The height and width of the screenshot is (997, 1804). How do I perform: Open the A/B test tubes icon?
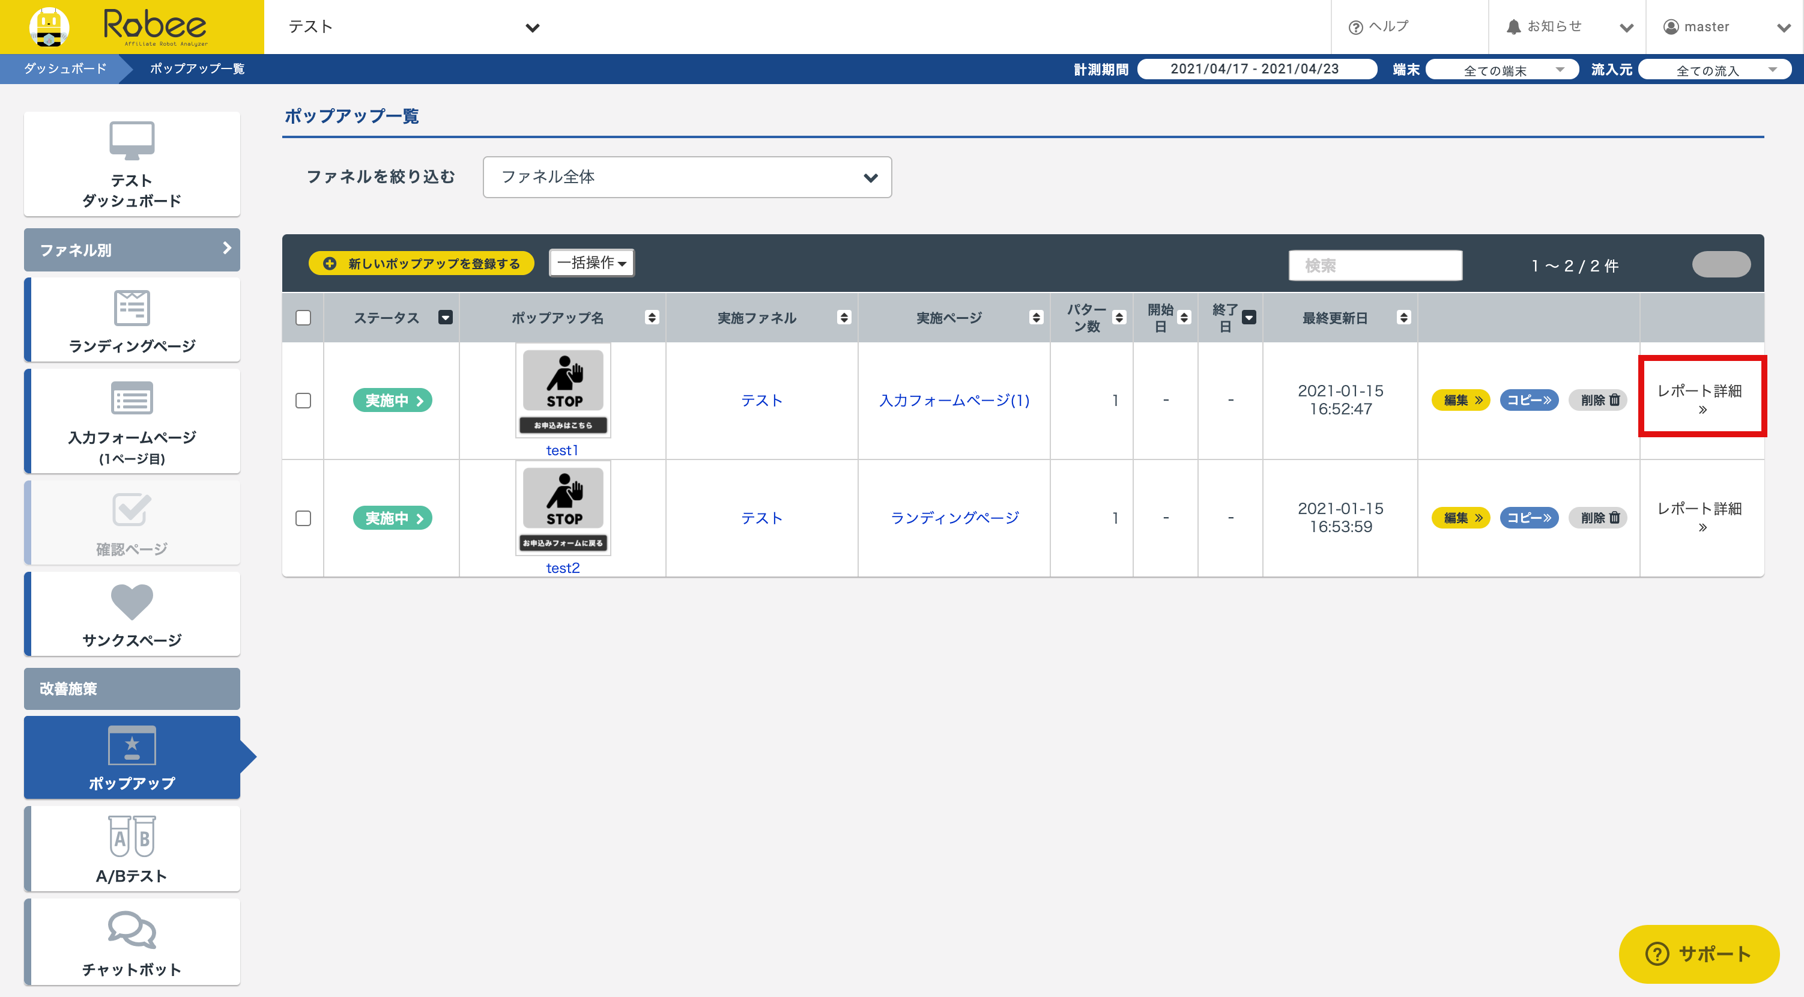[x=132, y=837]
